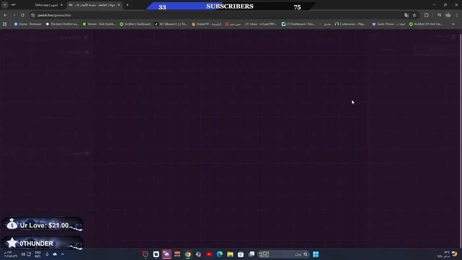
Task: Open the Windows Start menu
Action: pos(316,254)
